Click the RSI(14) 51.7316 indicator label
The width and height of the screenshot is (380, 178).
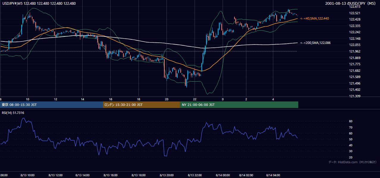click(x=13, y=113)
